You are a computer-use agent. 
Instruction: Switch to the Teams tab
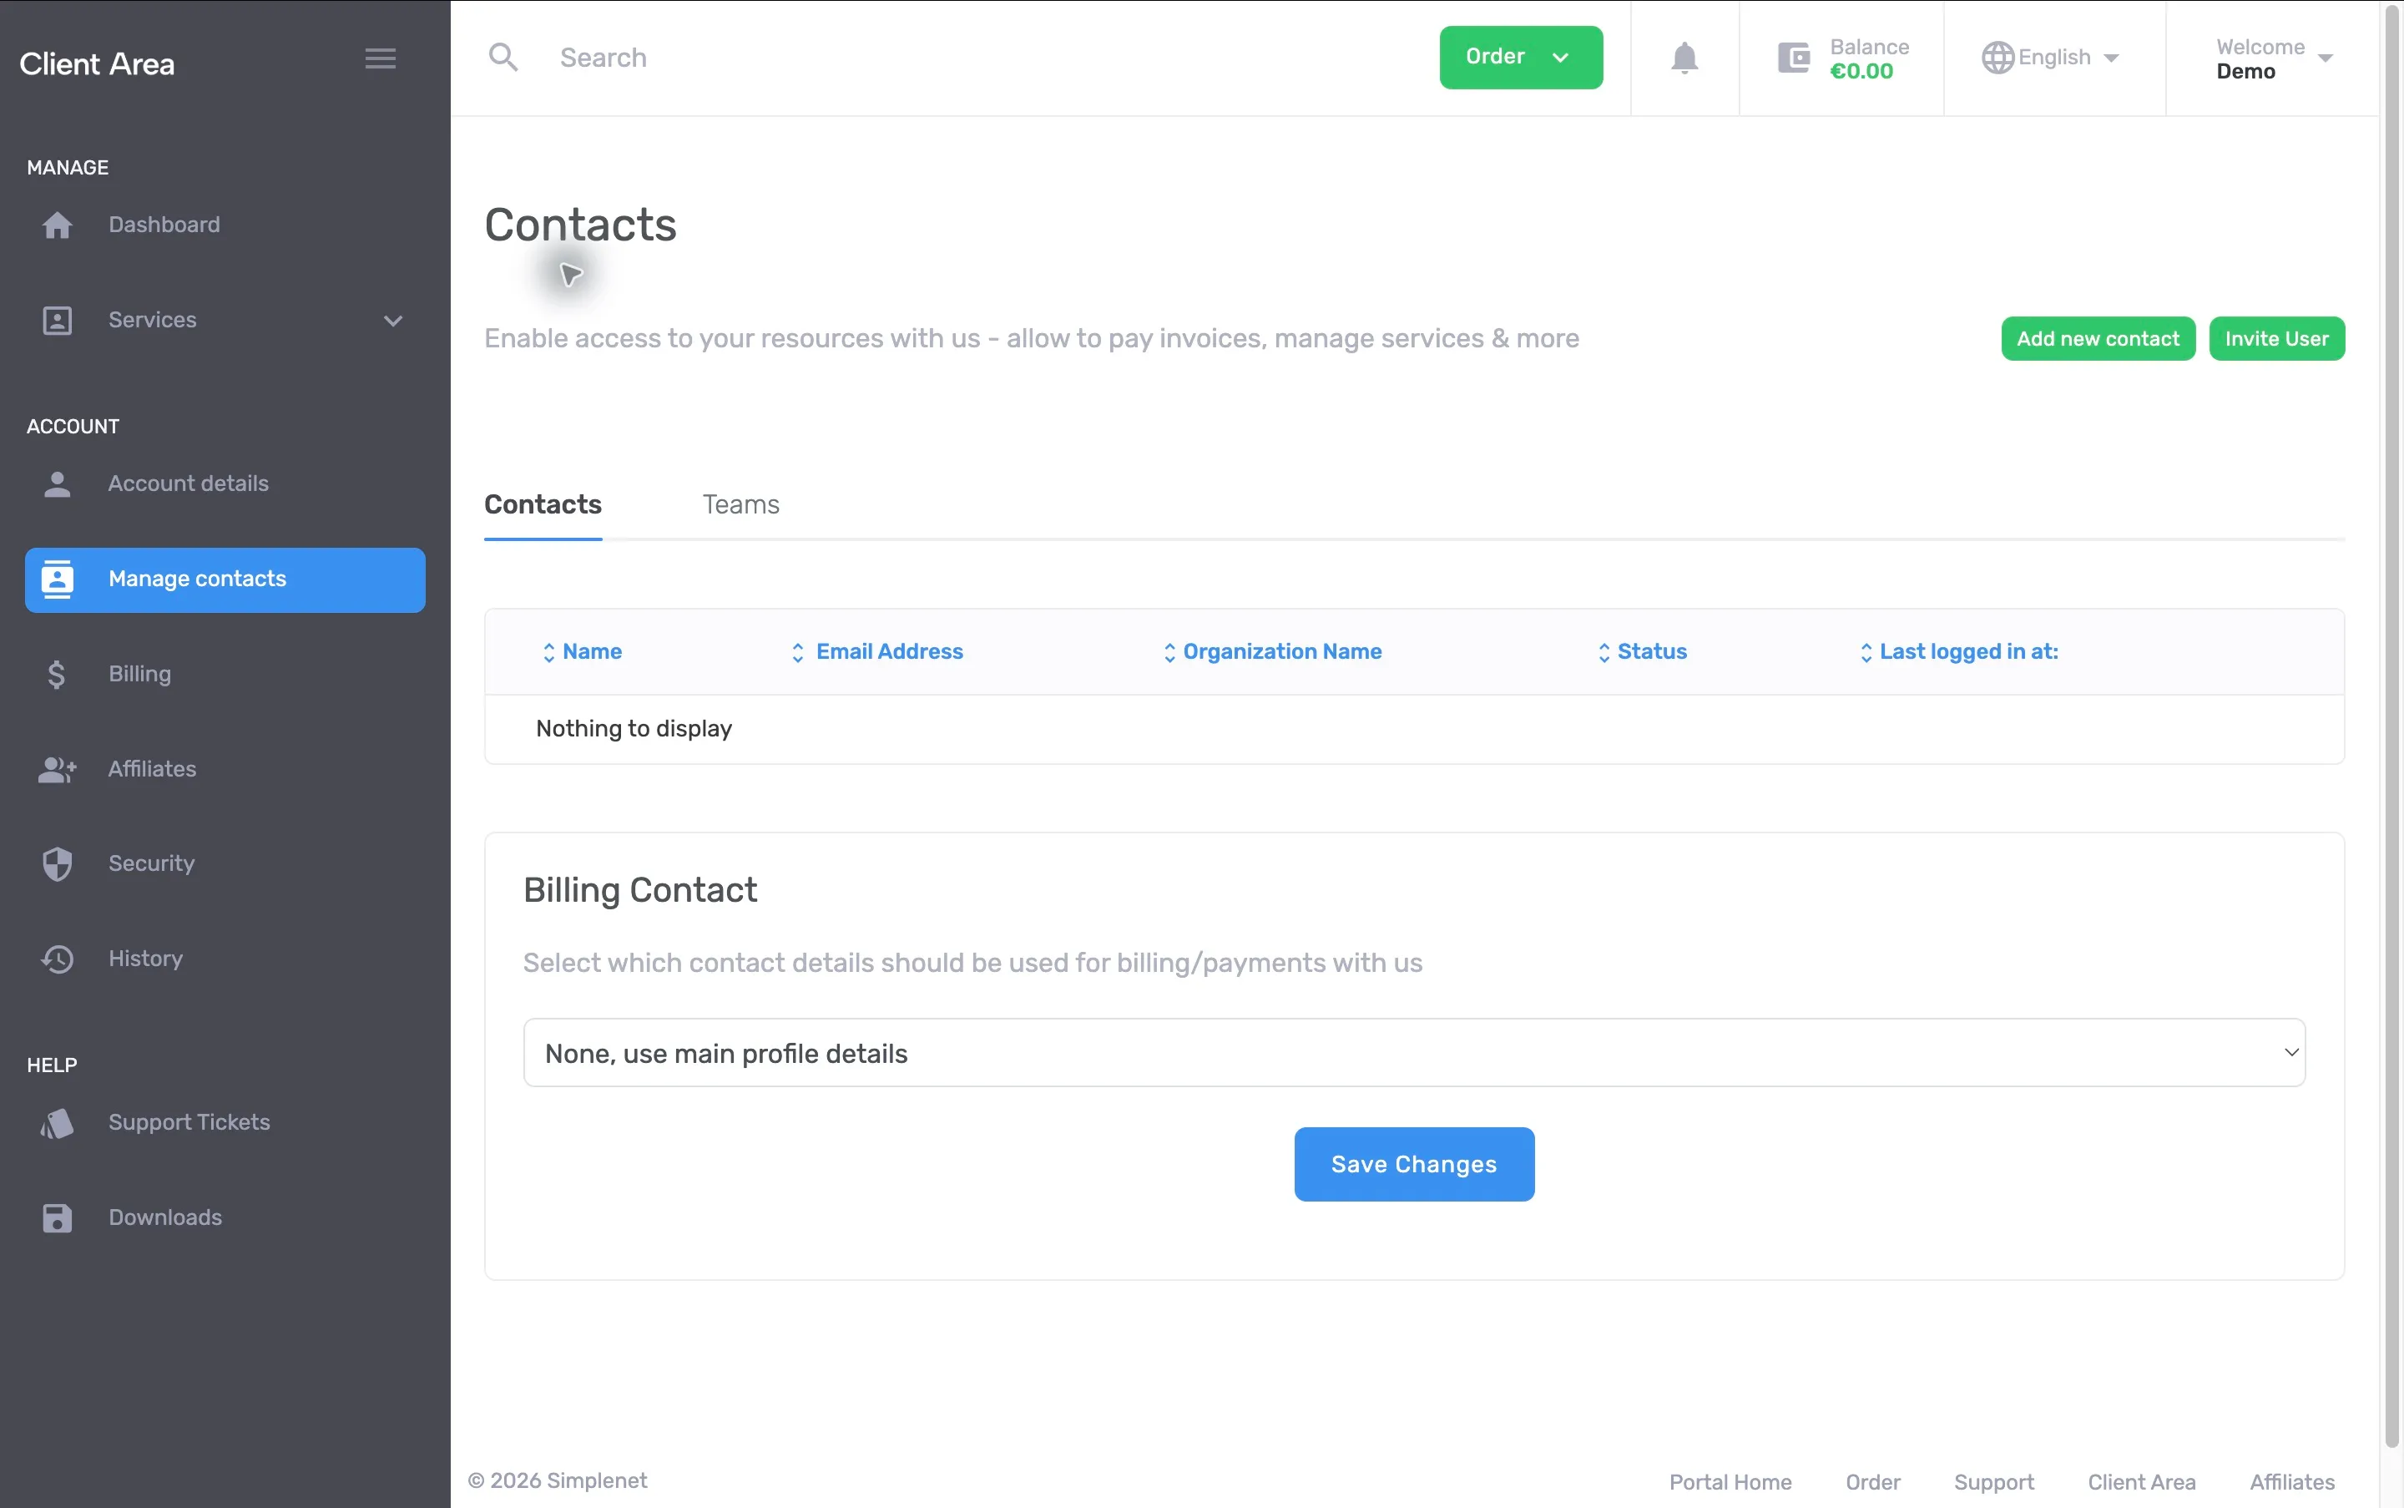(x=741, y=504)
